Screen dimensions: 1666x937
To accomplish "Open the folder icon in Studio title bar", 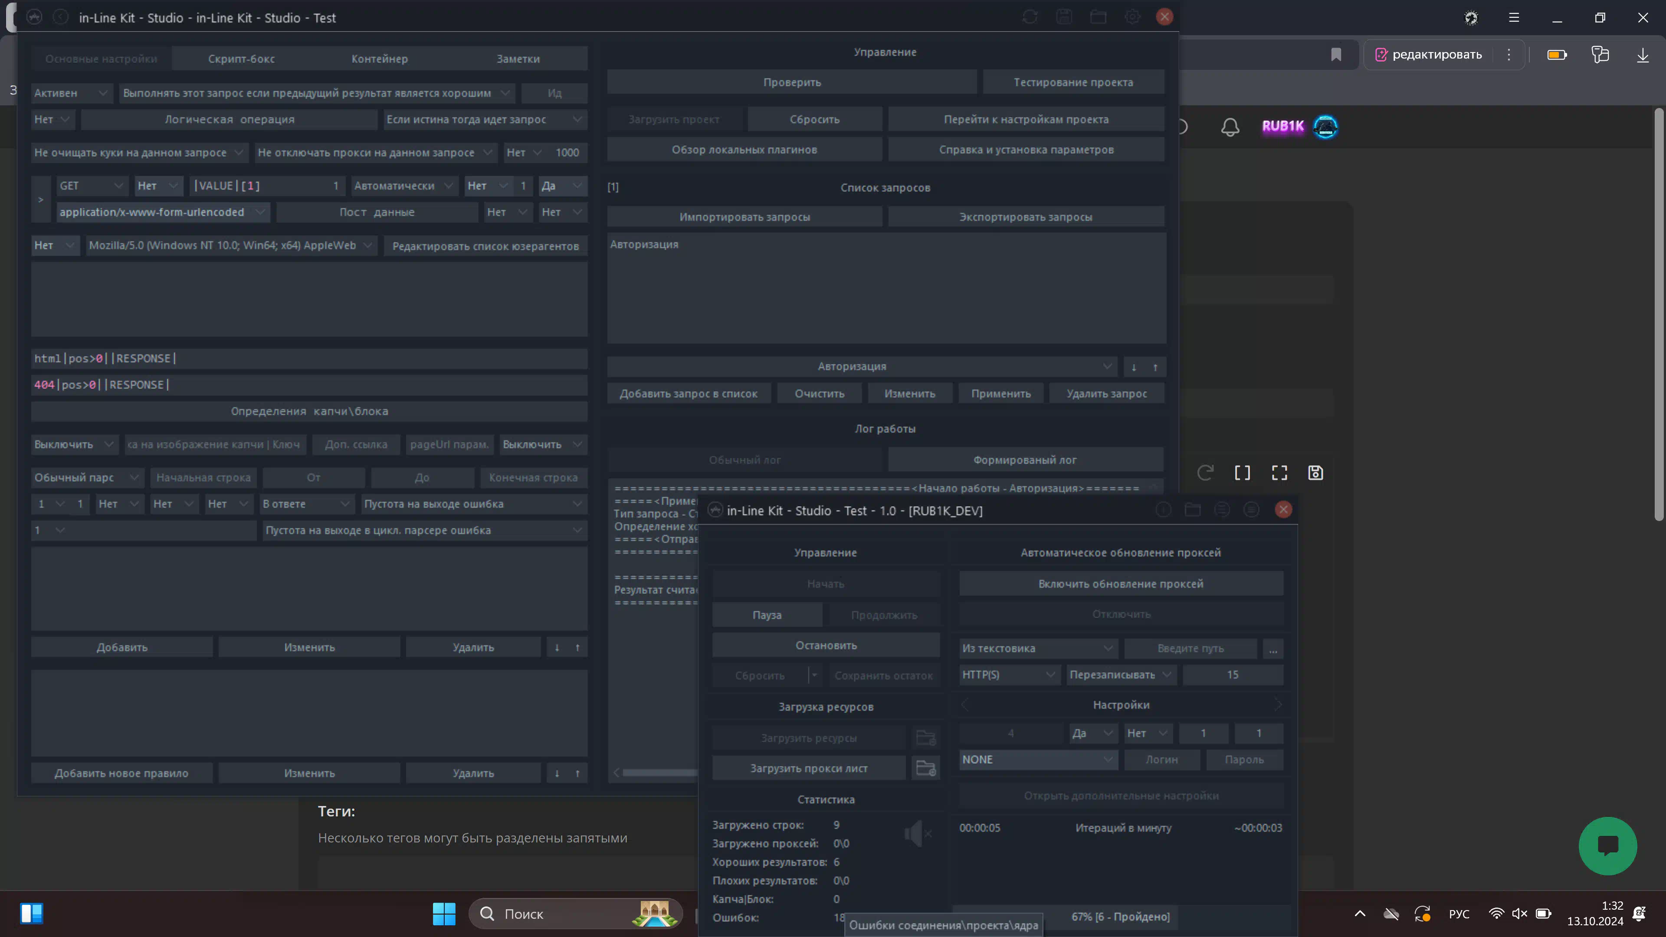I will (x=1098, y=17).
